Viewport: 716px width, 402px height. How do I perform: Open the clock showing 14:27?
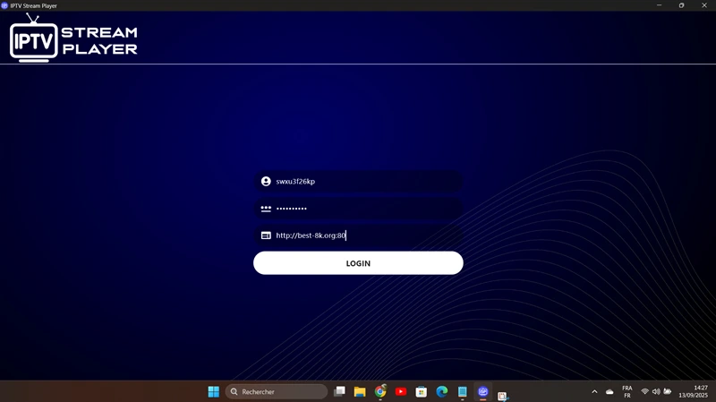pyautogui.click(x=693, y=391)
